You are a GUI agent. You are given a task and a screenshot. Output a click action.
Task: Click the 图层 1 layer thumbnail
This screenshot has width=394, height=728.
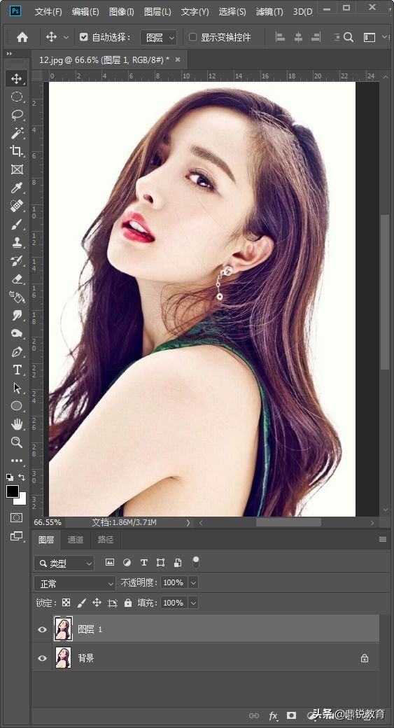pyautogui.click(x=63, y=629)
